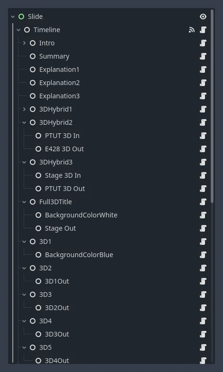Select the E428 3D Out node
This screenshot has width=223, height=372.
[64, 149]
